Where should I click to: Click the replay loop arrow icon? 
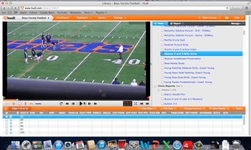(x=61, y=104)
